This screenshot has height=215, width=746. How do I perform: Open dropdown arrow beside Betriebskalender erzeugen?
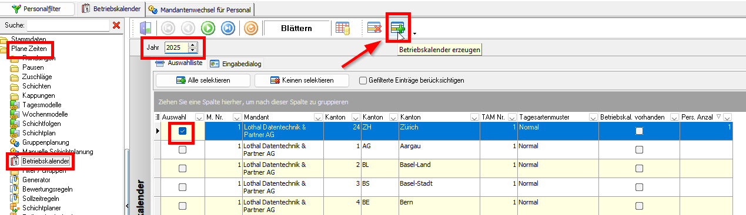(x=414, y=34)
